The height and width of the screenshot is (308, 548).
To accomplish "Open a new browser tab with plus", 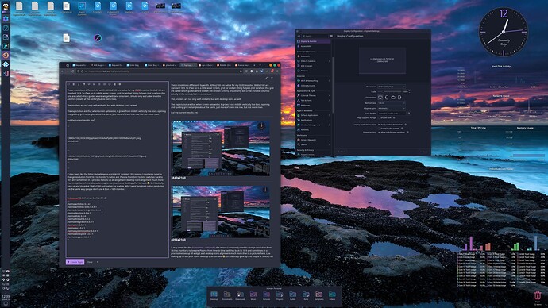I will click(x=254, y=65).
